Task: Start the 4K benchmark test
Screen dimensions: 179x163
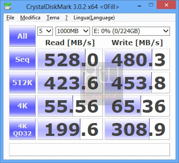Action: [x=22, y=106]
